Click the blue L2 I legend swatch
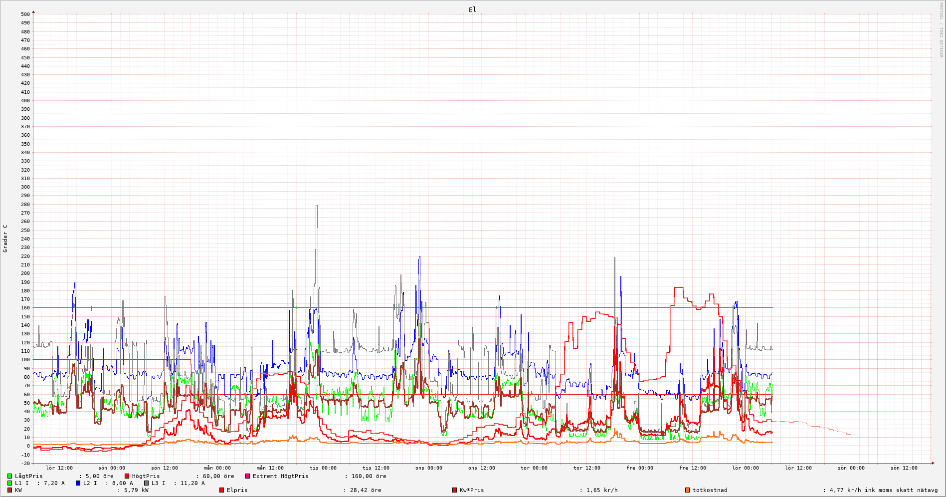This screenshot has width=946, height=497. [78, 483]
